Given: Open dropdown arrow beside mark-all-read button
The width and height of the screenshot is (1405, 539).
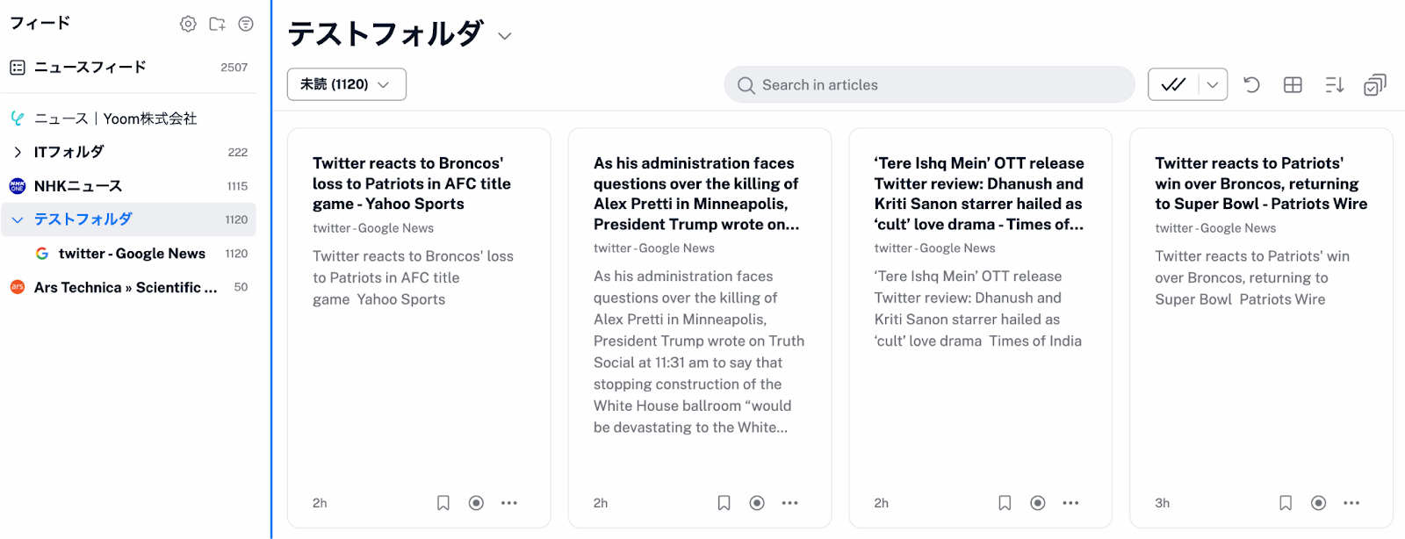Looking at the screenshot, I should [x=1213, y=85].
